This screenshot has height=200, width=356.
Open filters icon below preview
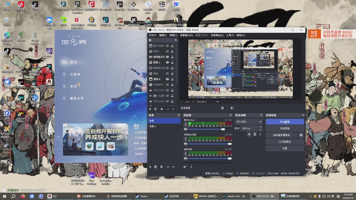coord(232,108)
